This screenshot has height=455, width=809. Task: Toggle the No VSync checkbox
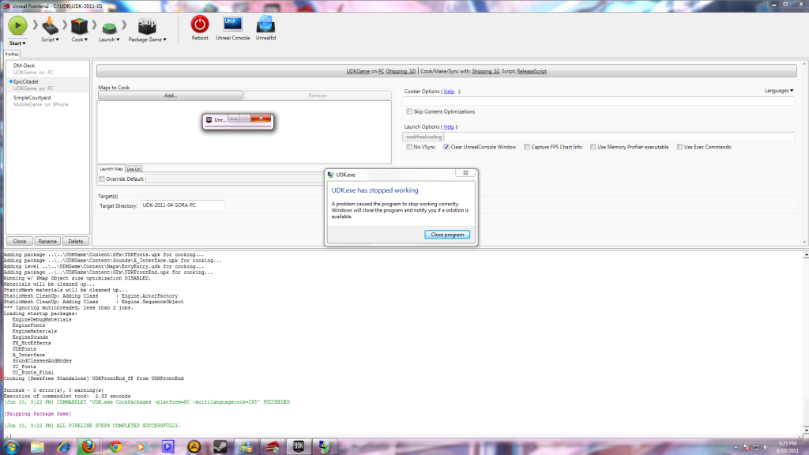409,147
